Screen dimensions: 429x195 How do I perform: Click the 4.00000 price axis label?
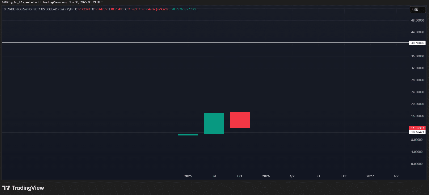coord(417,152)
